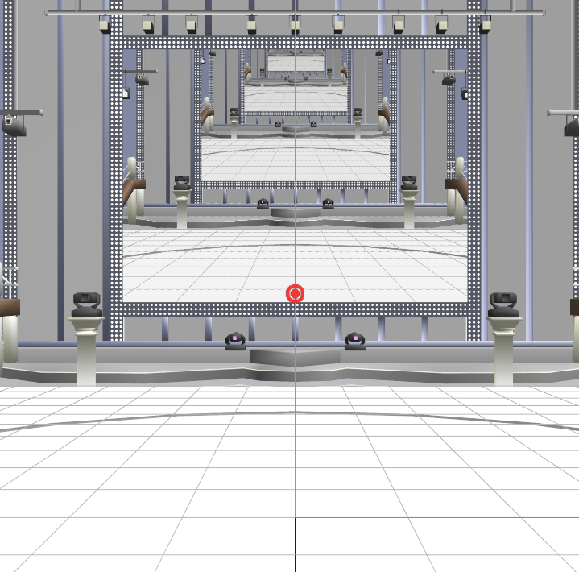Select the right moving-head light inside the screen

pos(409,183)
